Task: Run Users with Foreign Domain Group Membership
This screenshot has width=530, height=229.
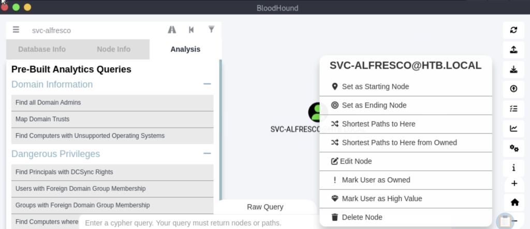Action: (112, 189)
